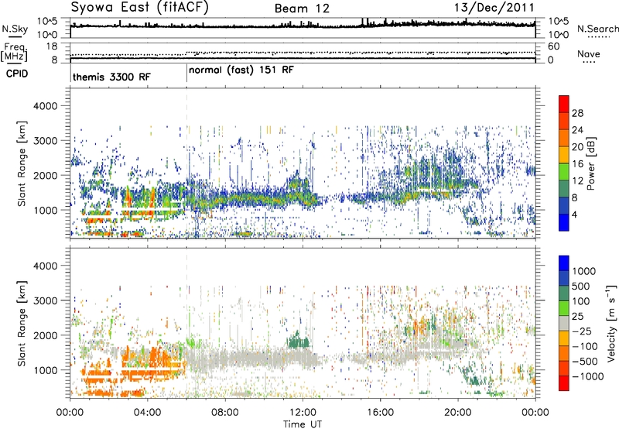Click the 2000 tick label on velocity panel
This screenshot has width=619, height=429.
45,335
